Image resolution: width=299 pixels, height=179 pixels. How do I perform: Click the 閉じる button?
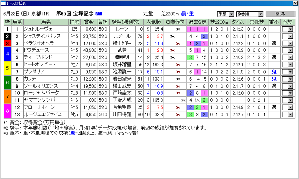280,14
